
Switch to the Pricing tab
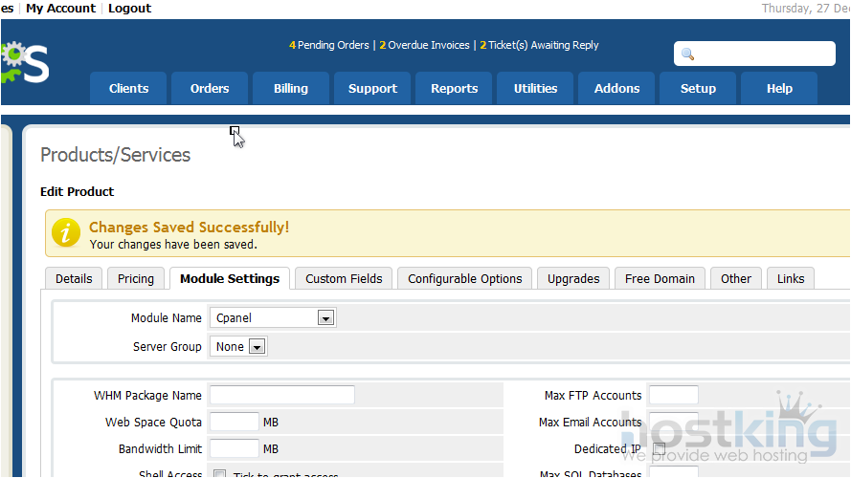click(x=136, y=278)
